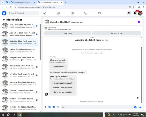146x117 pixels.
Task: Click Chrome icon in taskbar
Action: tap(20, 115)
